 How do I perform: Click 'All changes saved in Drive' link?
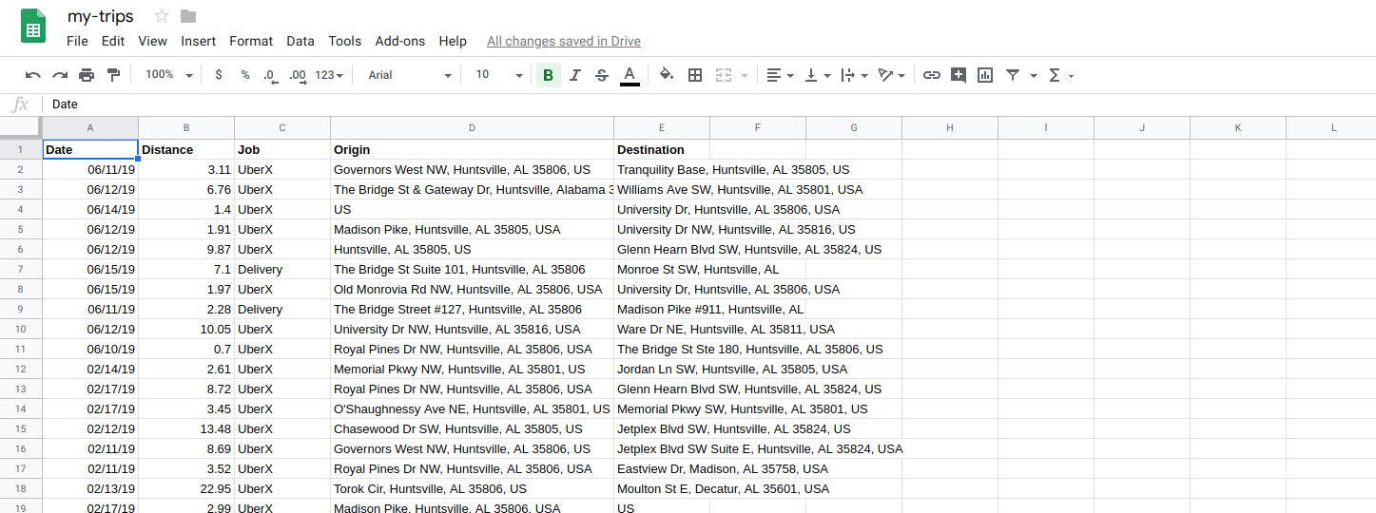point(564,41)
